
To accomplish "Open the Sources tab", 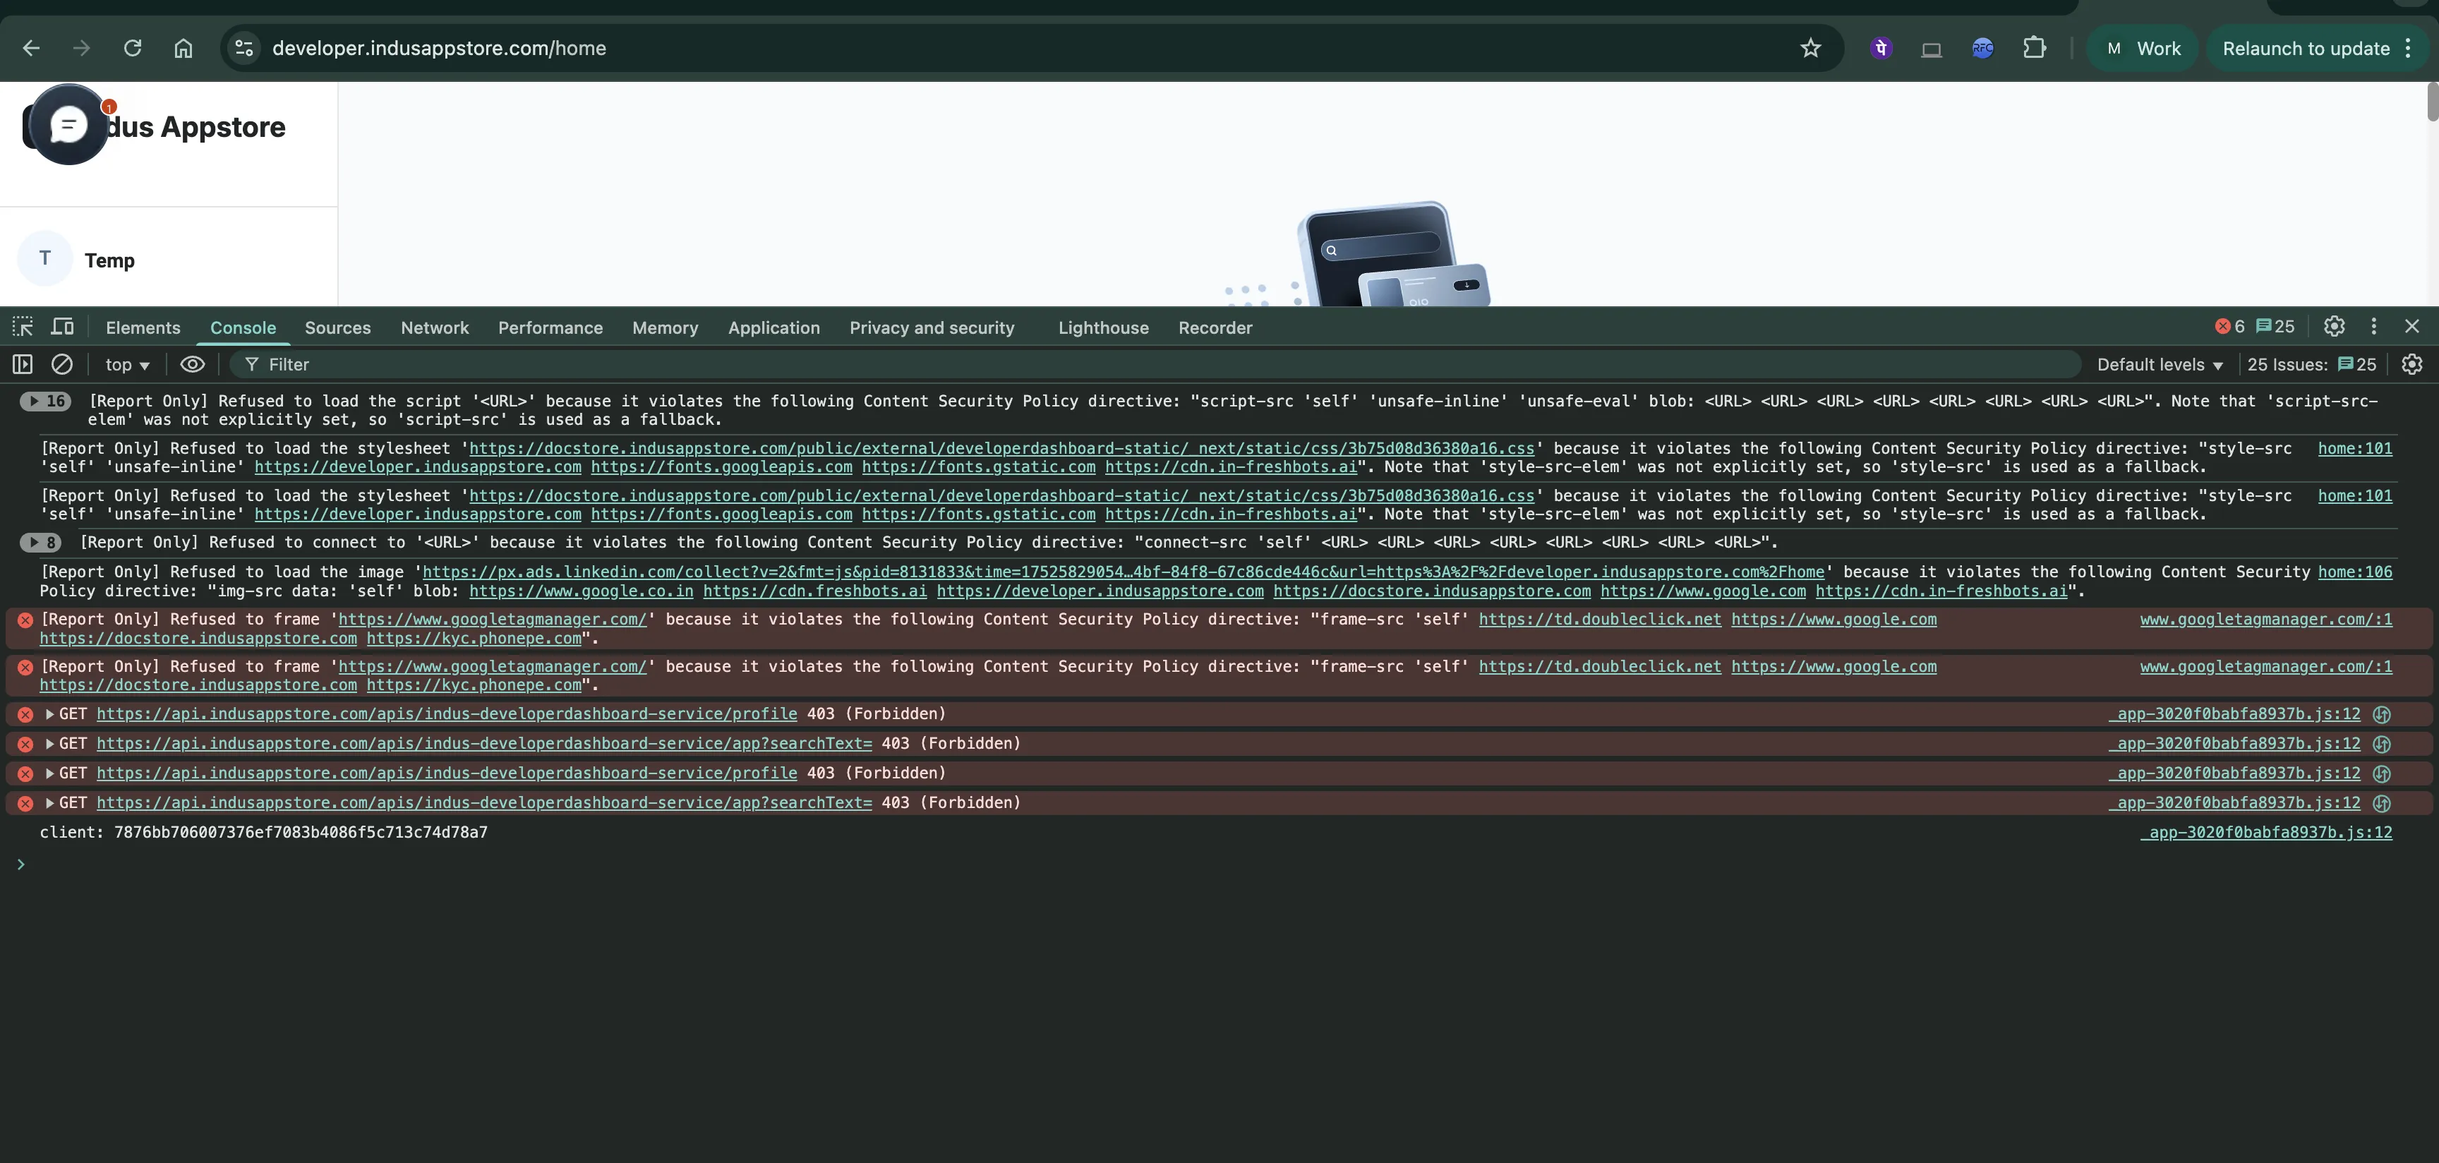I will point(338,327).
